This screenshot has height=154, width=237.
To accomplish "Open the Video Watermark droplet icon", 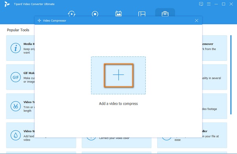I will pyautogui.click(x=15, y=135).
